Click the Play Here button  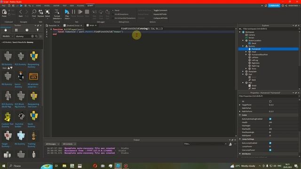click(x=67, y=14)
